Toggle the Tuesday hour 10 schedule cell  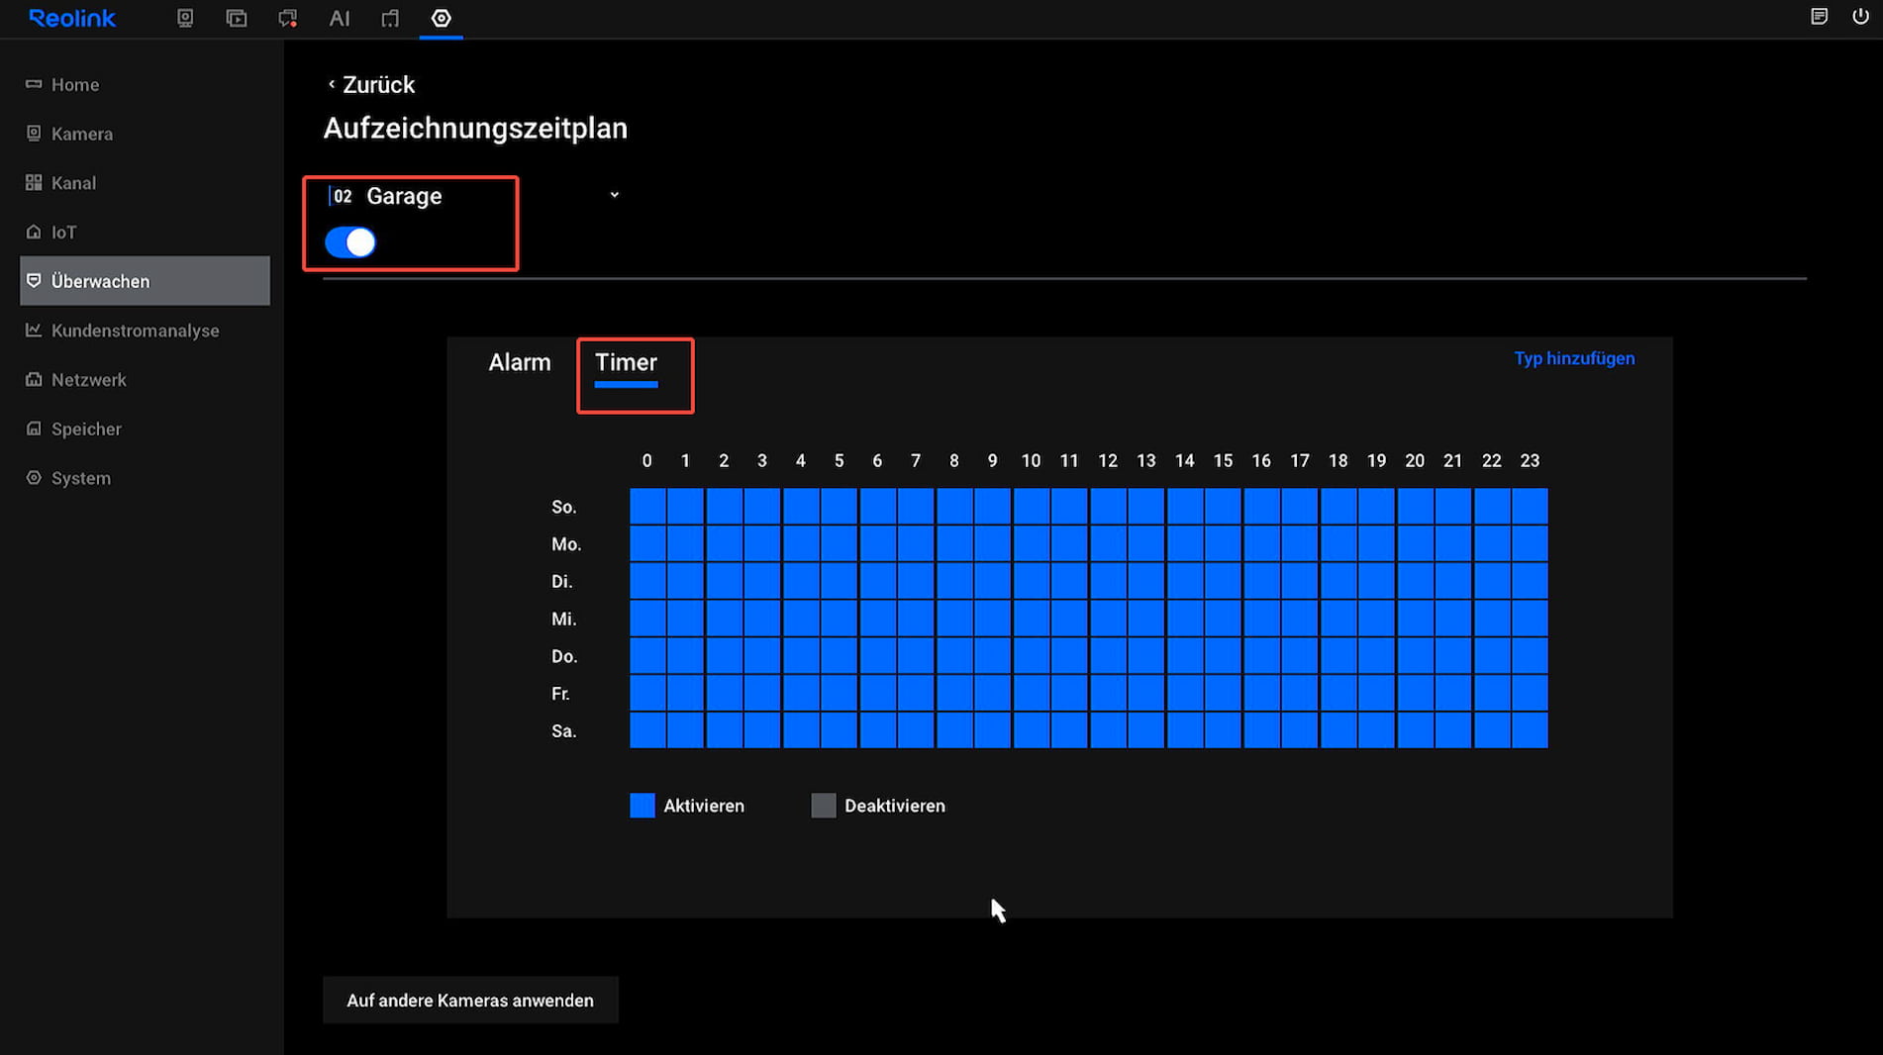coord(1031,581)
